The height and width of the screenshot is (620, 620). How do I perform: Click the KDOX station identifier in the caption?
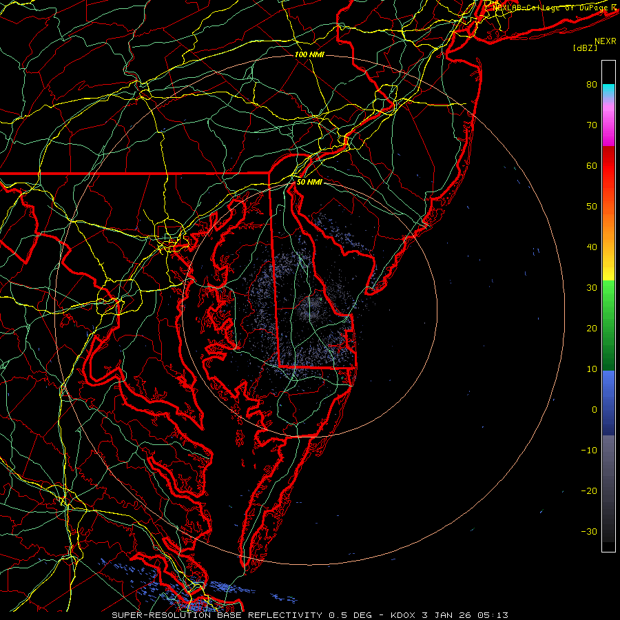point(404,615)
